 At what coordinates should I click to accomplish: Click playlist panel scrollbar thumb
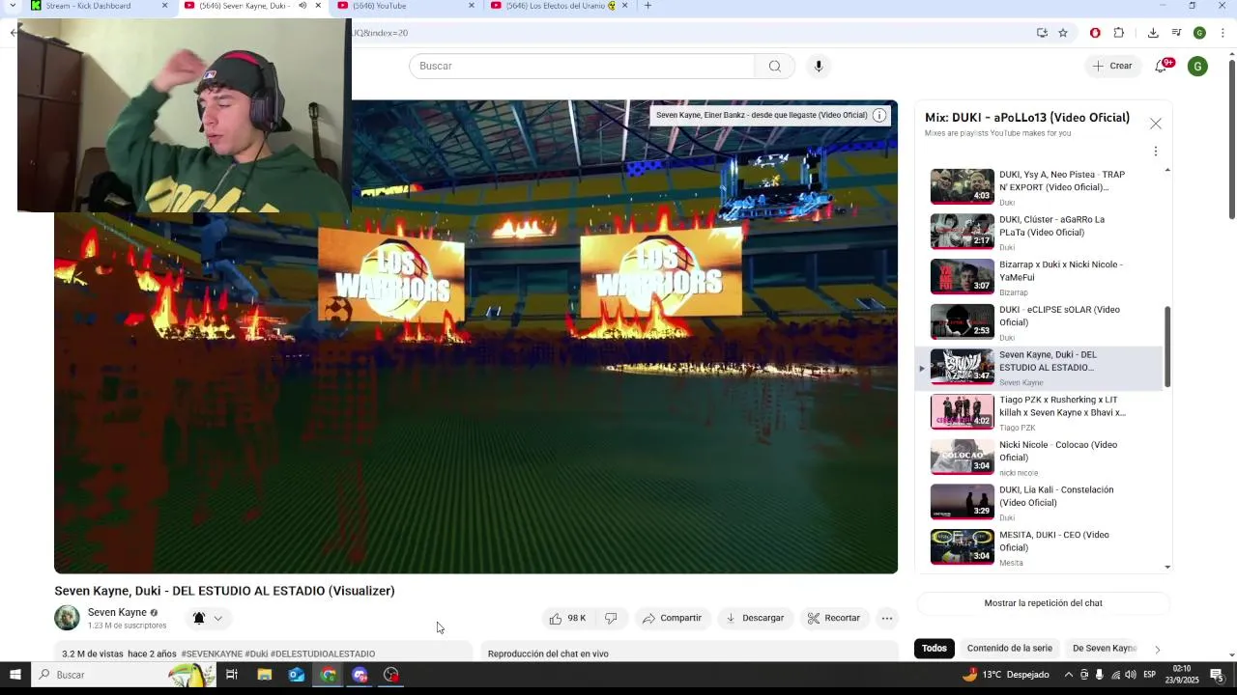click(1167, 347)
